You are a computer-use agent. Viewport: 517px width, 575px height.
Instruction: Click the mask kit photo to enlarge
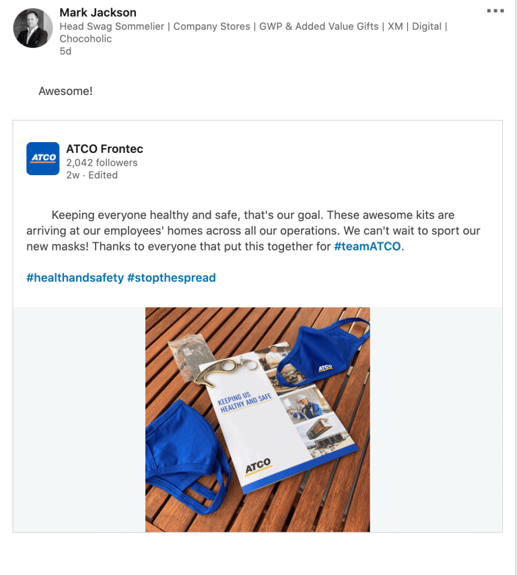point(256,419)
